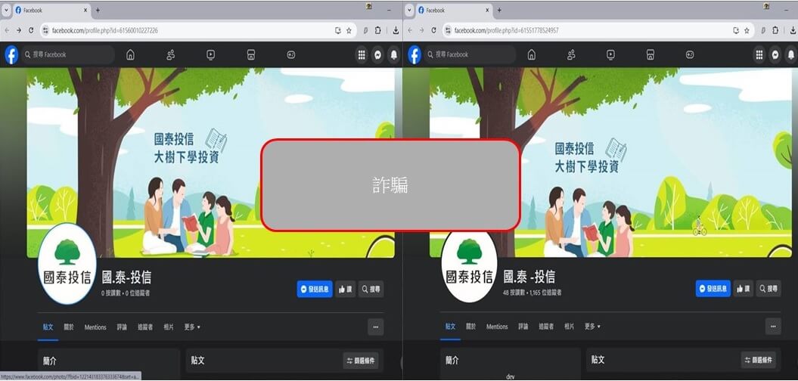Expand tab search chevron in left browser
Viewport: 798px width, 381px height.
7,10
